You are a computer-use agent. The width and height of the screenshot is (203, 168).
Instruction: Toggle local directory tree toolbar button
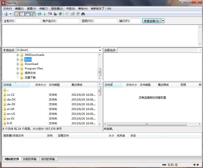coord(22,14)
